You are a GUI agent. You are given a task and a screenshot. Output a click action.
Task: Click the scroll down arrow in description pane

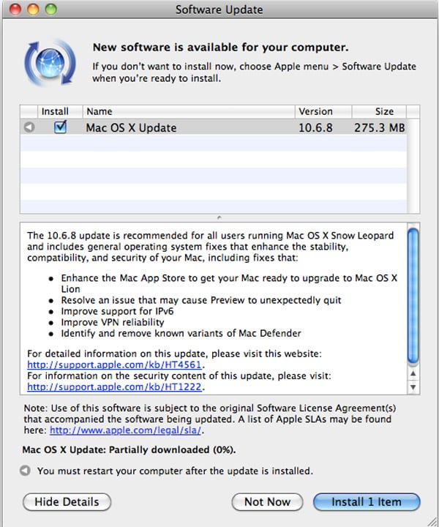[413, 386]
